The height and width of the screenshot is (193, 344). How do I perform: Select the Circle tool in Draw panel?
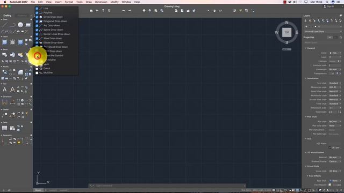(x=20, y=25)
